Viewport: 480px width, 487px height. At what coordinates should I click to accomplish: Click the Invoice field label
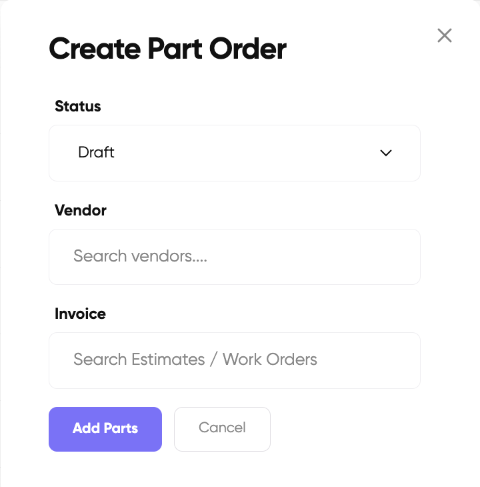click(x=80, y=314)
